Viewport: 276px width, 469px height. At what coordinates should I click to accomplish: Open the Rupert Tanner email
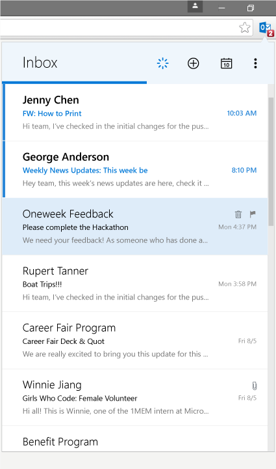[x=135, y=283]
